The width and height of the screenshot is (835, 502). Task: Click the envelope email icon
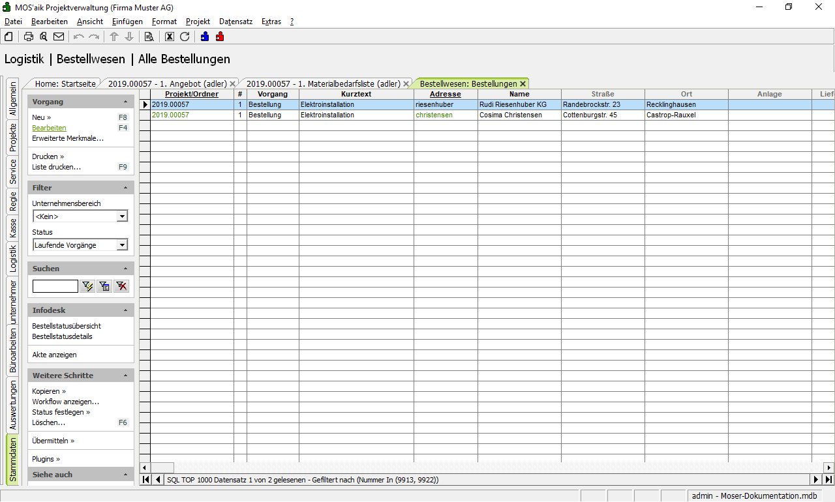(59, 37)
